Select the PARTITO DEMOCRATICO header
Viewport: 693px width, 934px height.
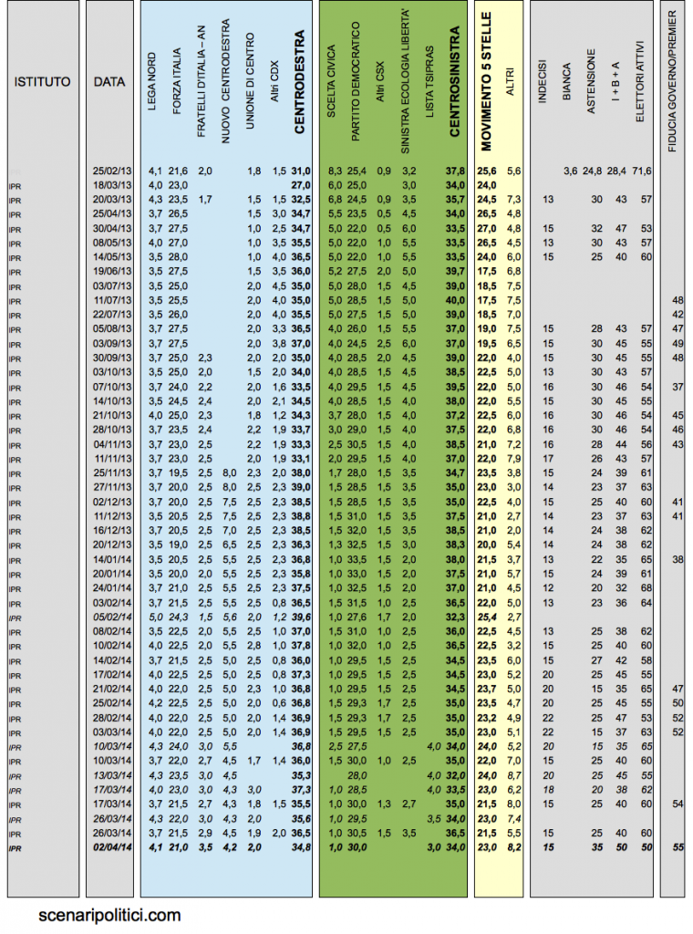[356, 81]
